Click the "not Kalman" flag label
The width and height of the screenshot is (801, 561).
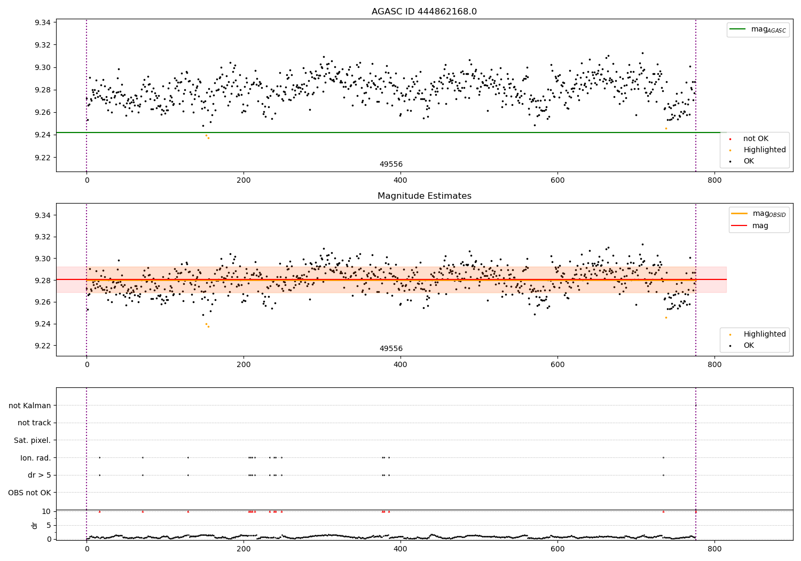[x=30, y=406]
